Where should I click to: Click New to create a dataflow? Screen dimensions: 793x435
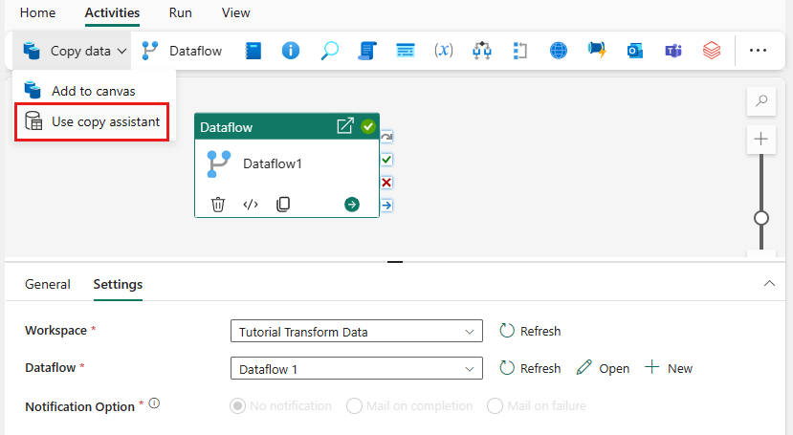tap(669, 368)
